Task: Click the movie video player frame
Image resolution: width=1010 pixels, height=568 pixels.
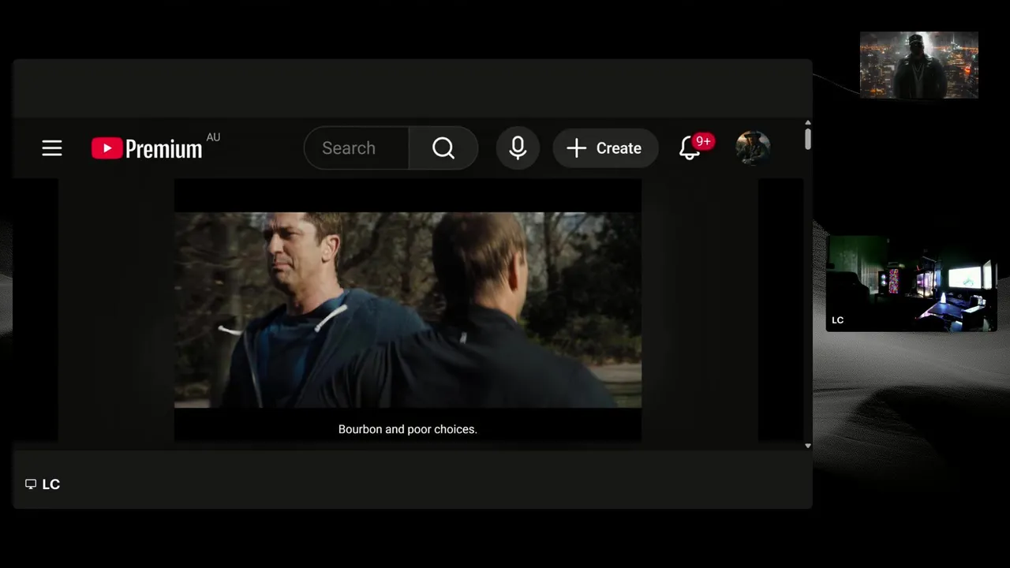Action: click(x=408, y=310)
